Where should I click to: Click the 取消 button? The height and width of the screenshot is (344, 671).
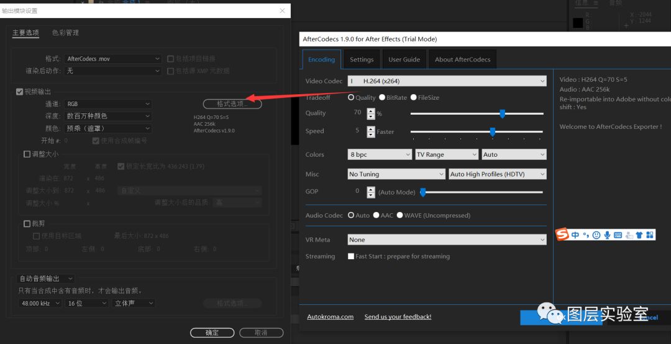[261, 332]
